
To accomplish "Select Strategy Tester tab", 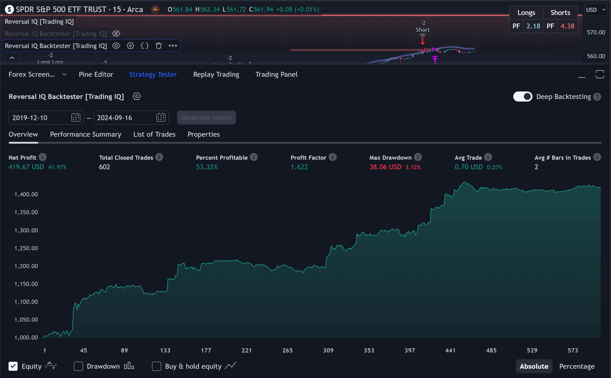I will pos(153,74).
